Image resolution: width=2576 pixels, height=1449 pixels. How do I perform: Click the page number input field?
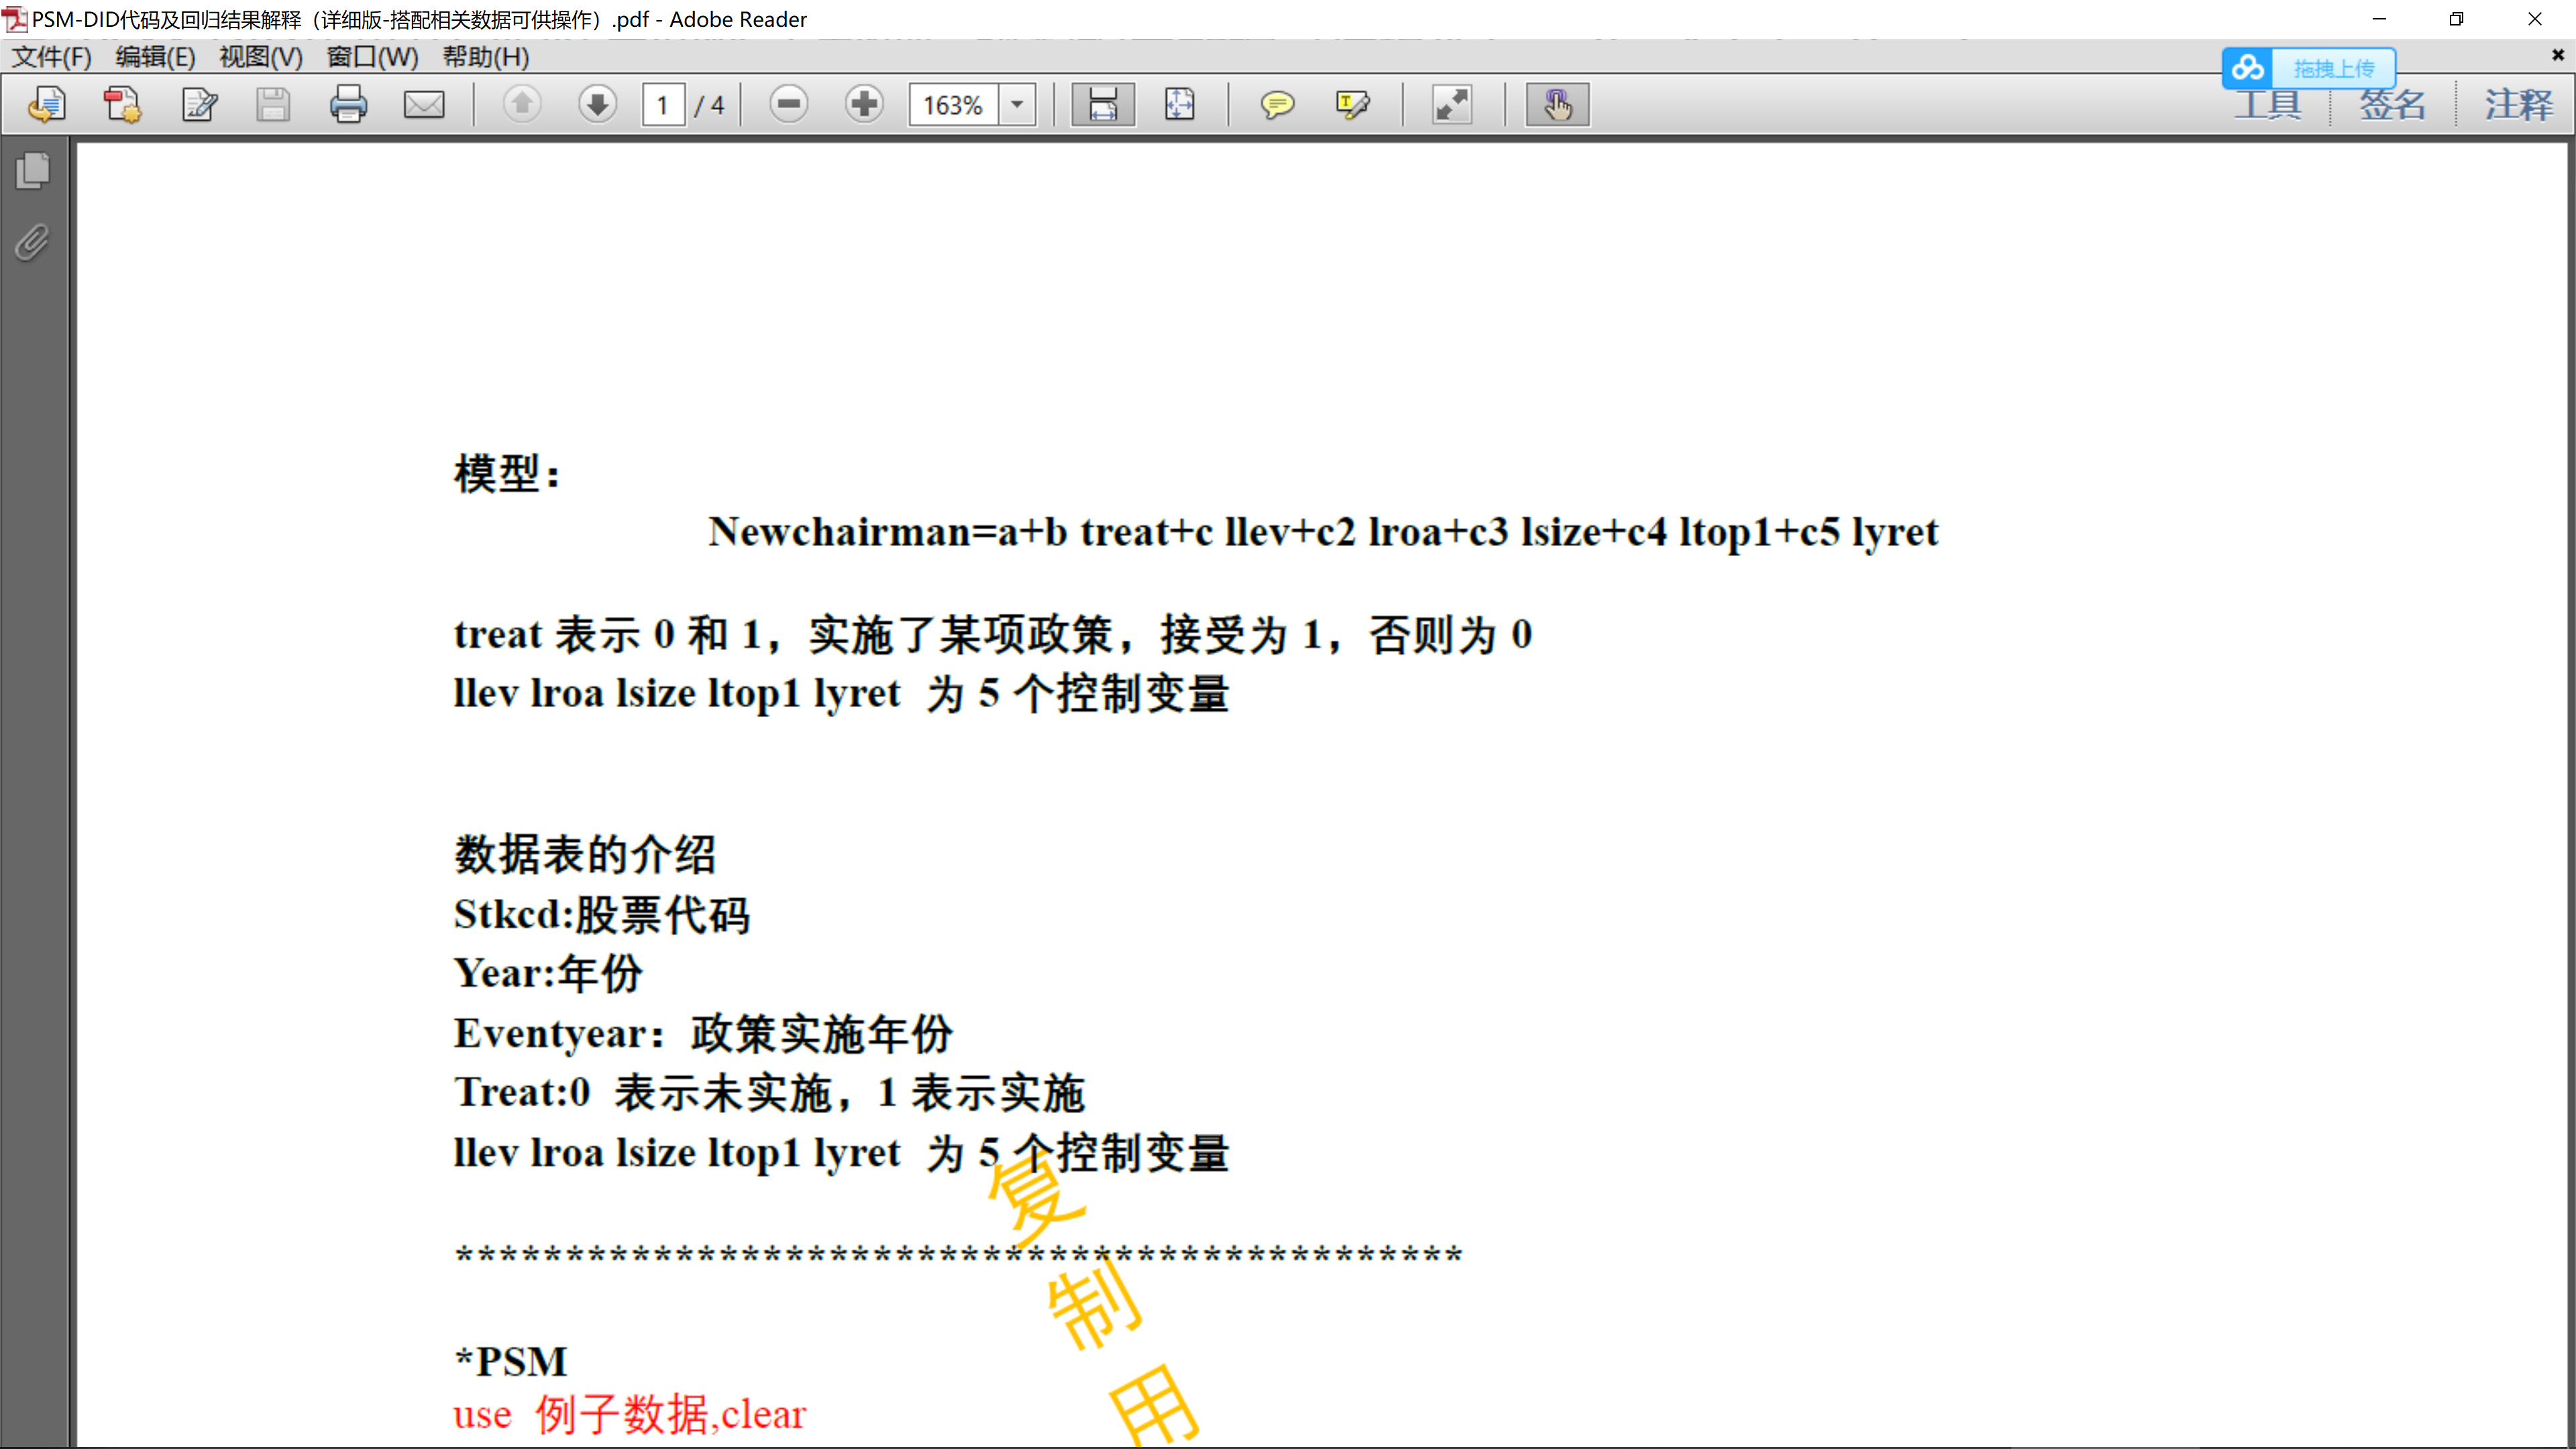coord(663,104)
